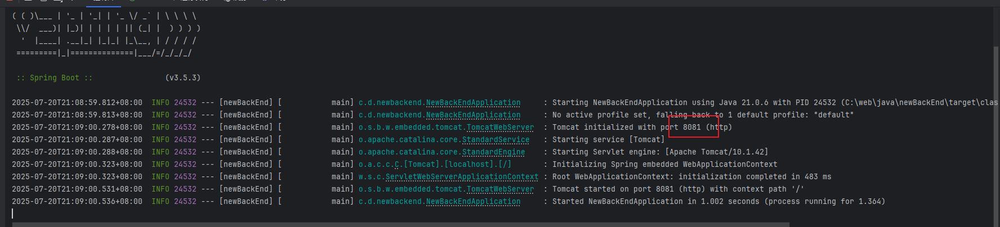The height and width of the screenshot is (227, 1000).
Task: Click 'Apache Tomcat/10.1.42' servlet engine text
Action: pyautogui.click(x=716, y=152)
